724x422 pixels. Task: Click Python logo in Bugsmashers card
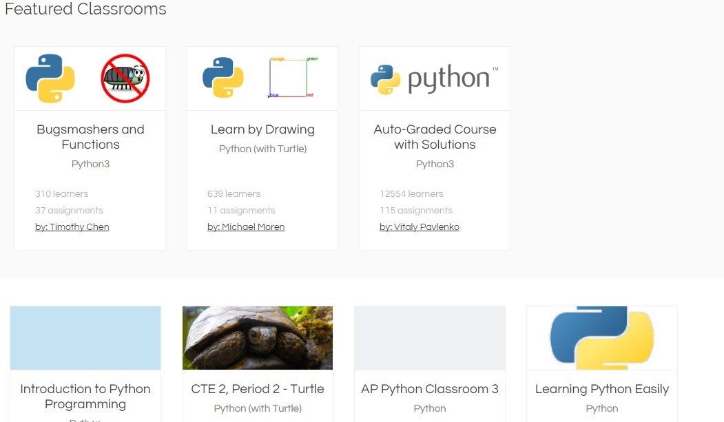pyautogui.click(x=50, y=78)
